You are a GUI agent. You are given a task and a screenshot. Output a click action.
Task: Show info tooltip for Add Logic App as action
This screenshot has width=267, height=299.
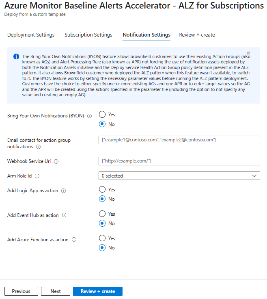click(63, 191)
